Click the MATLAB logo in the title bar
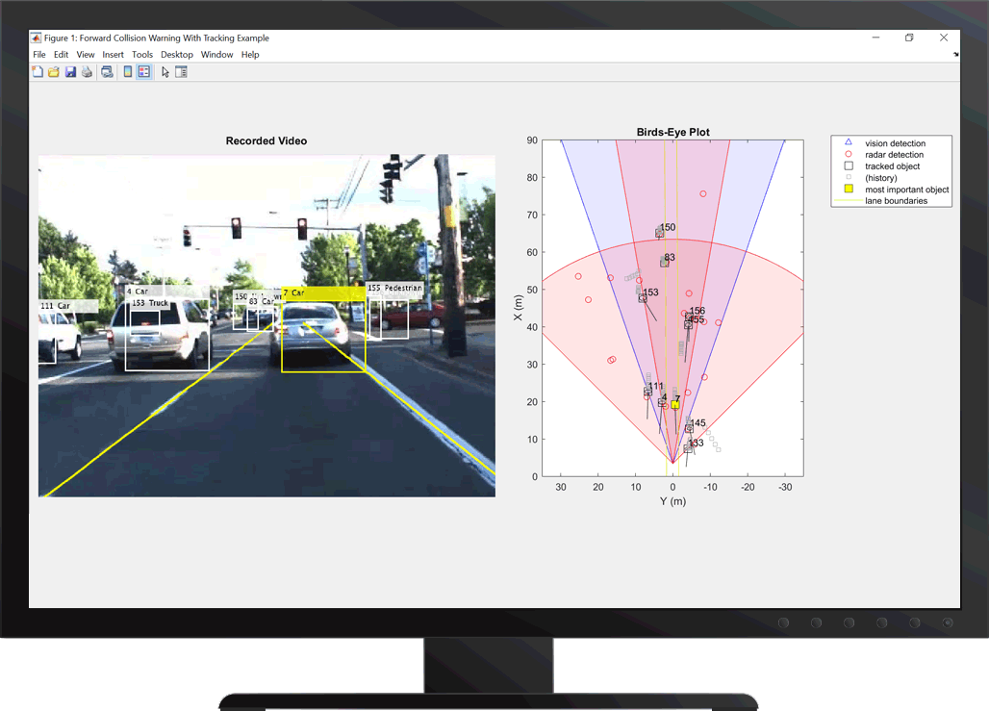The width and height of the screenshot is (989, 711). pos(37,38)
